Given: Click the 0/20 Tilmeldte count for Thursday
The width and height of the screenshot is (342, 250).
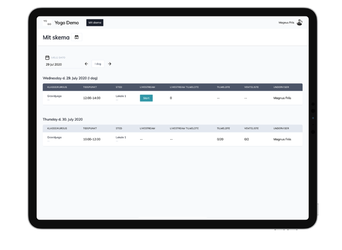Looking at the screenshot, I should click(x=220, y=139).
